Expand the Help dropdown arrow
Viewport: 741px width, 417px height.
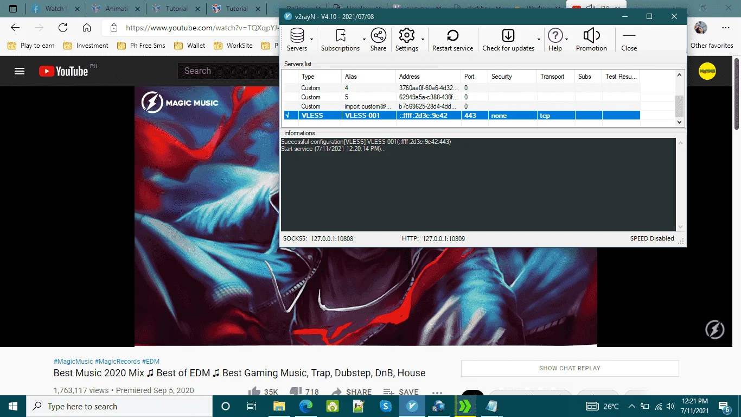click(567, 40)
